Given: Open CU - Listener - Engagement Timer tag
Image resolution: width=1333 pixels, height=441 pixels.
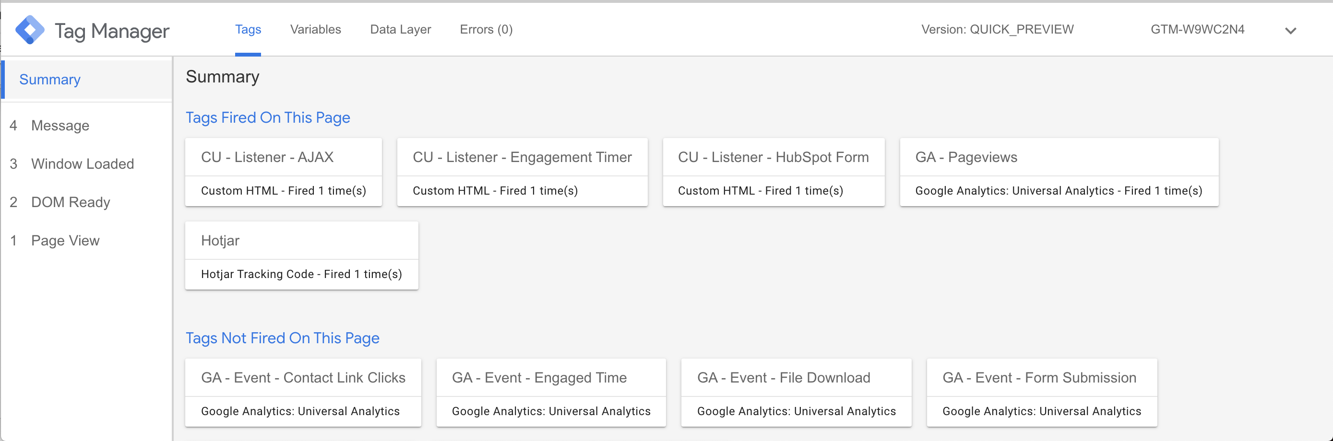Looking at the screenshot, I should pos(522,172).
